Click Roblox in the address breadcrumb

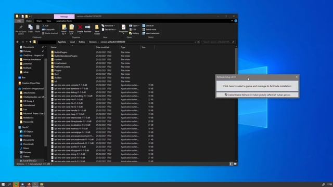coord(82,42)
